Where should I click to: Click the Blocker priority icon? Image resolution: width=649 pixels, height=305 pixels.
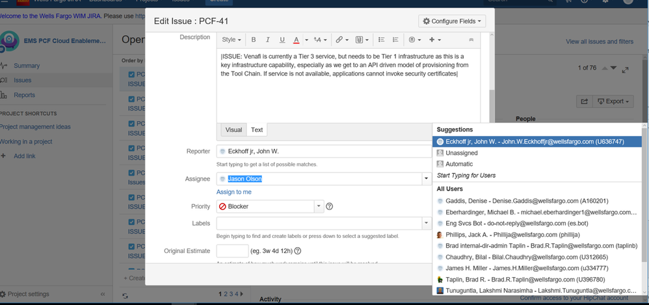point(222,206)
